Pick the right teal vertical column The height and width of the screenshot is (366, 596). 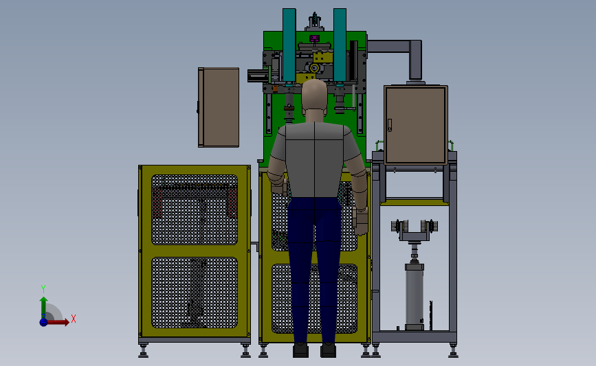click(340, 45)
